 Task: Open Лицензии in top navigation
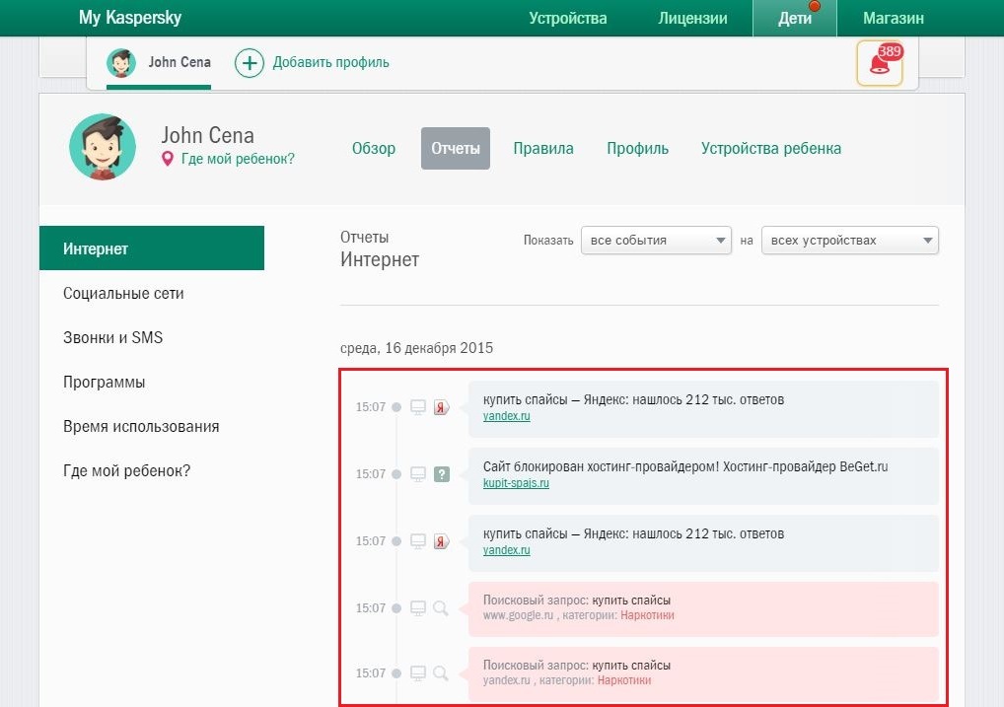point(692,18)
